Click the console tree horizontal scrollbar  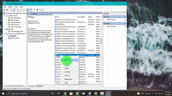pyautogui.click(x=15, y=86)
